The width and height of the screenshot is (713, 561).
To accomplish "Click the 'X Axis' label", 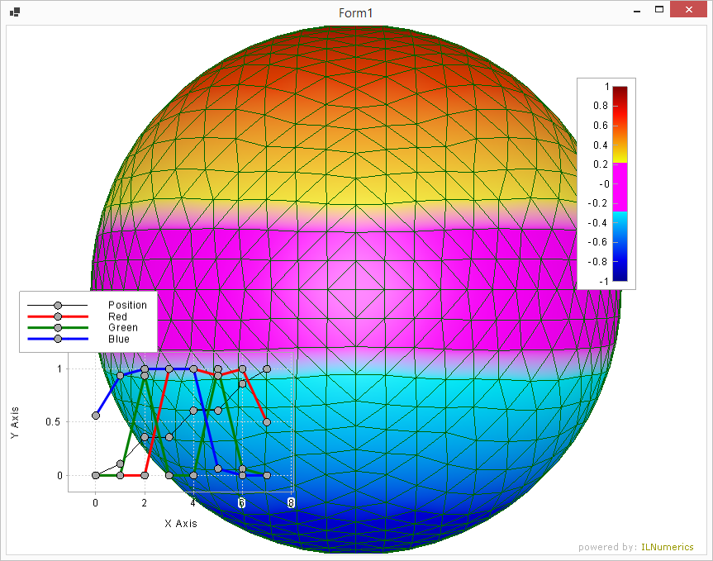I will pyautogui.click(x=181, y=523).
